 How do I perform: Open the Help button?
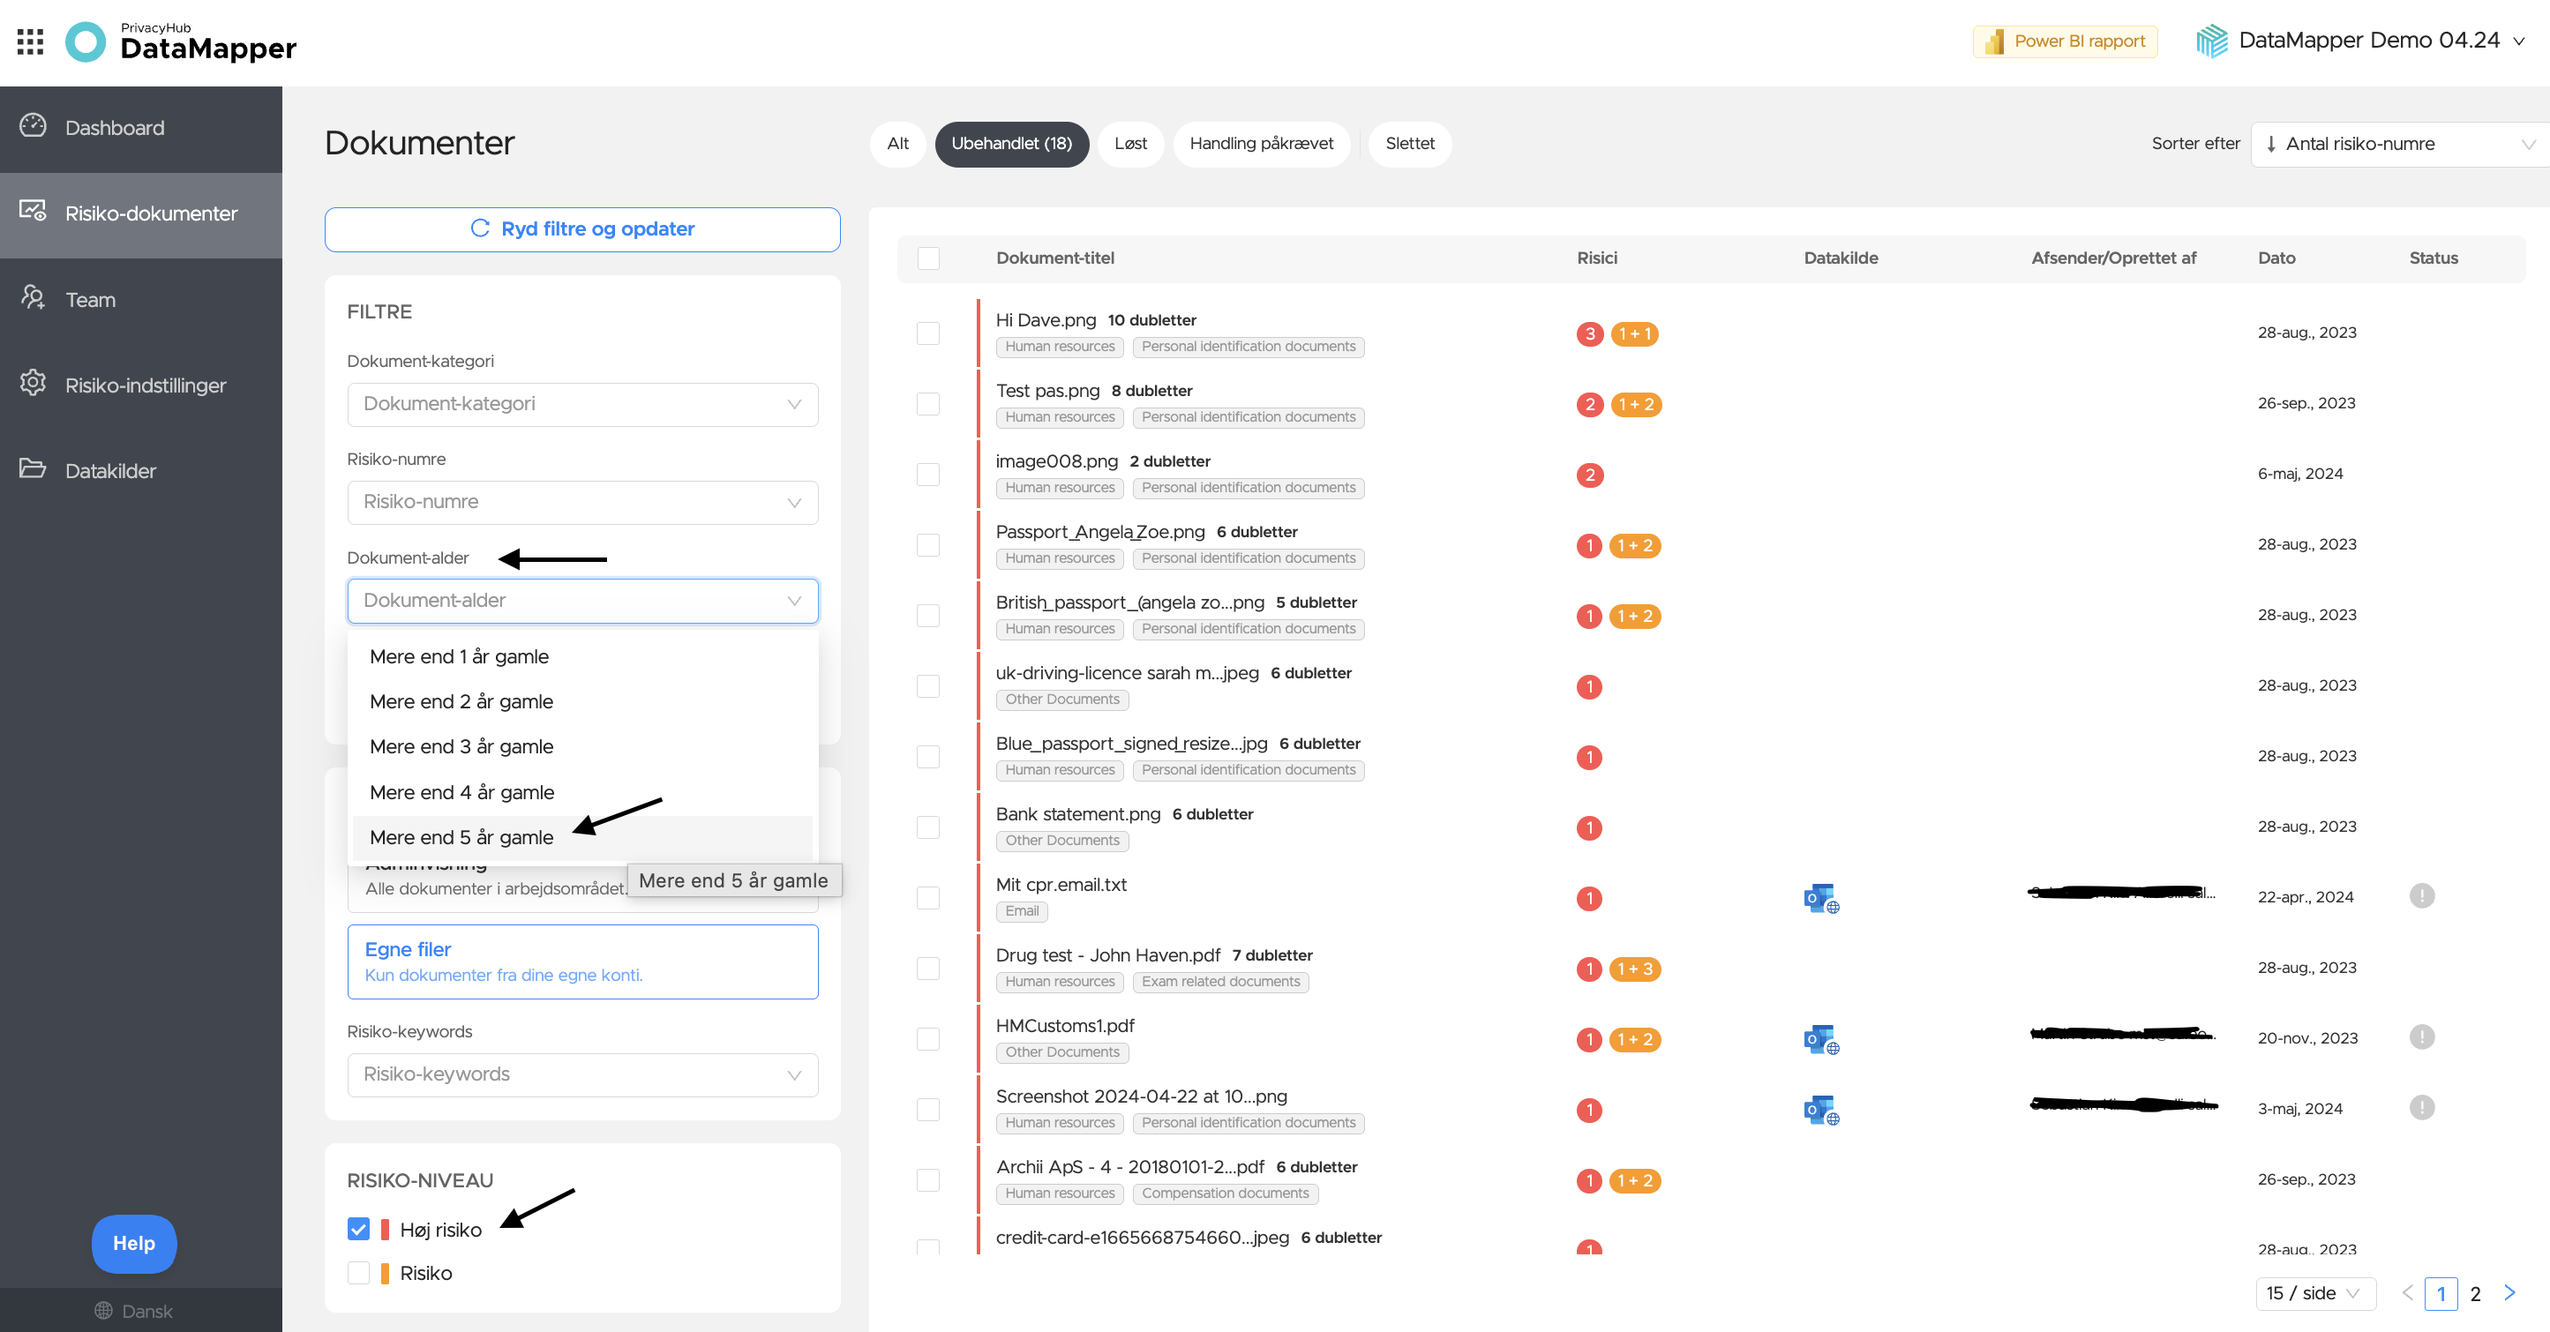135,1244
